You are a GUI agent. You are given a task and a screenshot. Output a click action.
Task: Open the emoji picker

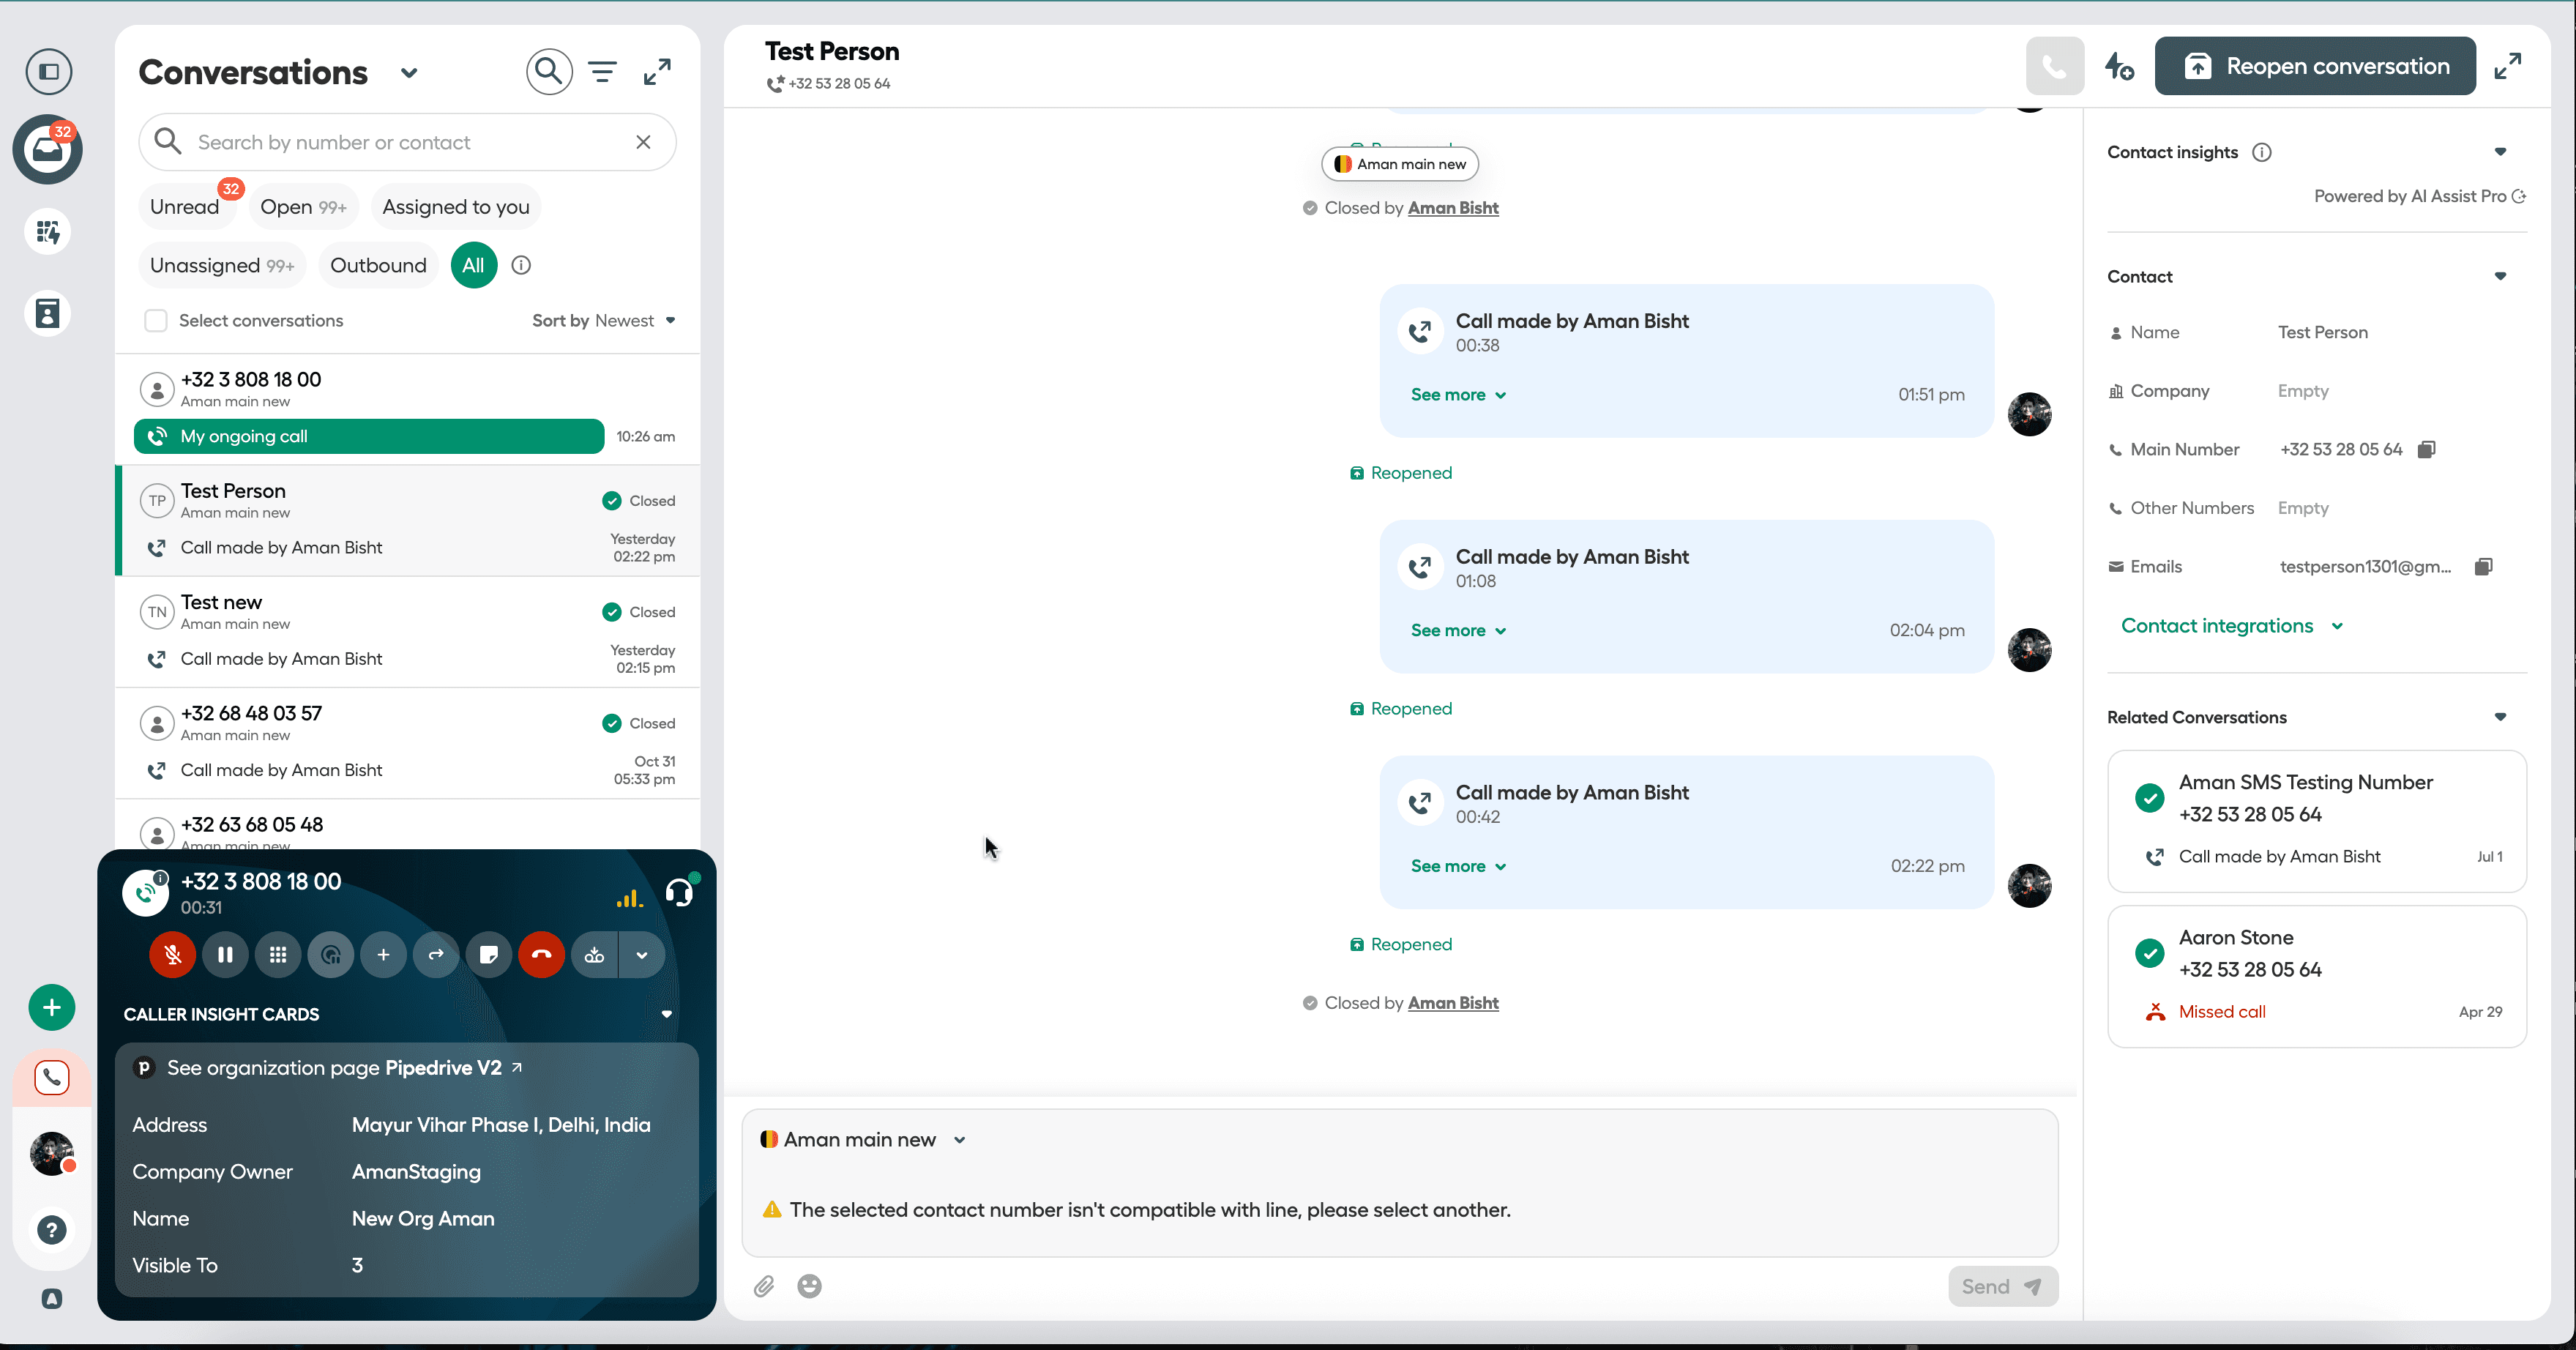tap(809, 1286)
